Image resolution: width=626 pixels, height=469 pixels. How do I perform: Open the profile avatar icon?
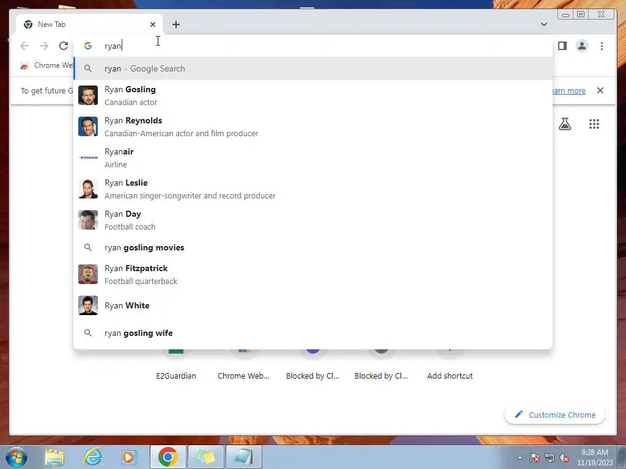click(582, 46)
